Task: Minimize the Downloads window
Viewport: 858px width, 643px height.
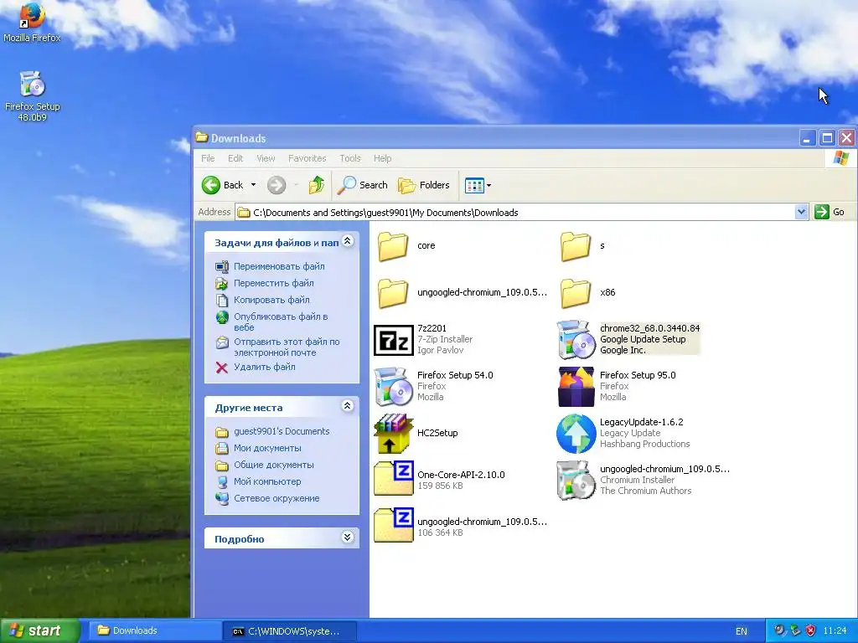Action: [x=808, y=138]
